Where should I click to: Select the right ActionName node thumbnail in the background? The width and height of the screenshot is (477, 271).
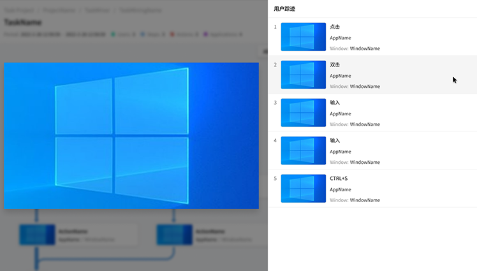(174, 235)
